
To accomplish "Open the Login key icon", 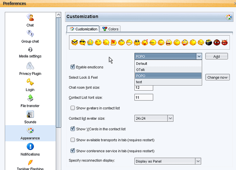I will pos(30,82).
